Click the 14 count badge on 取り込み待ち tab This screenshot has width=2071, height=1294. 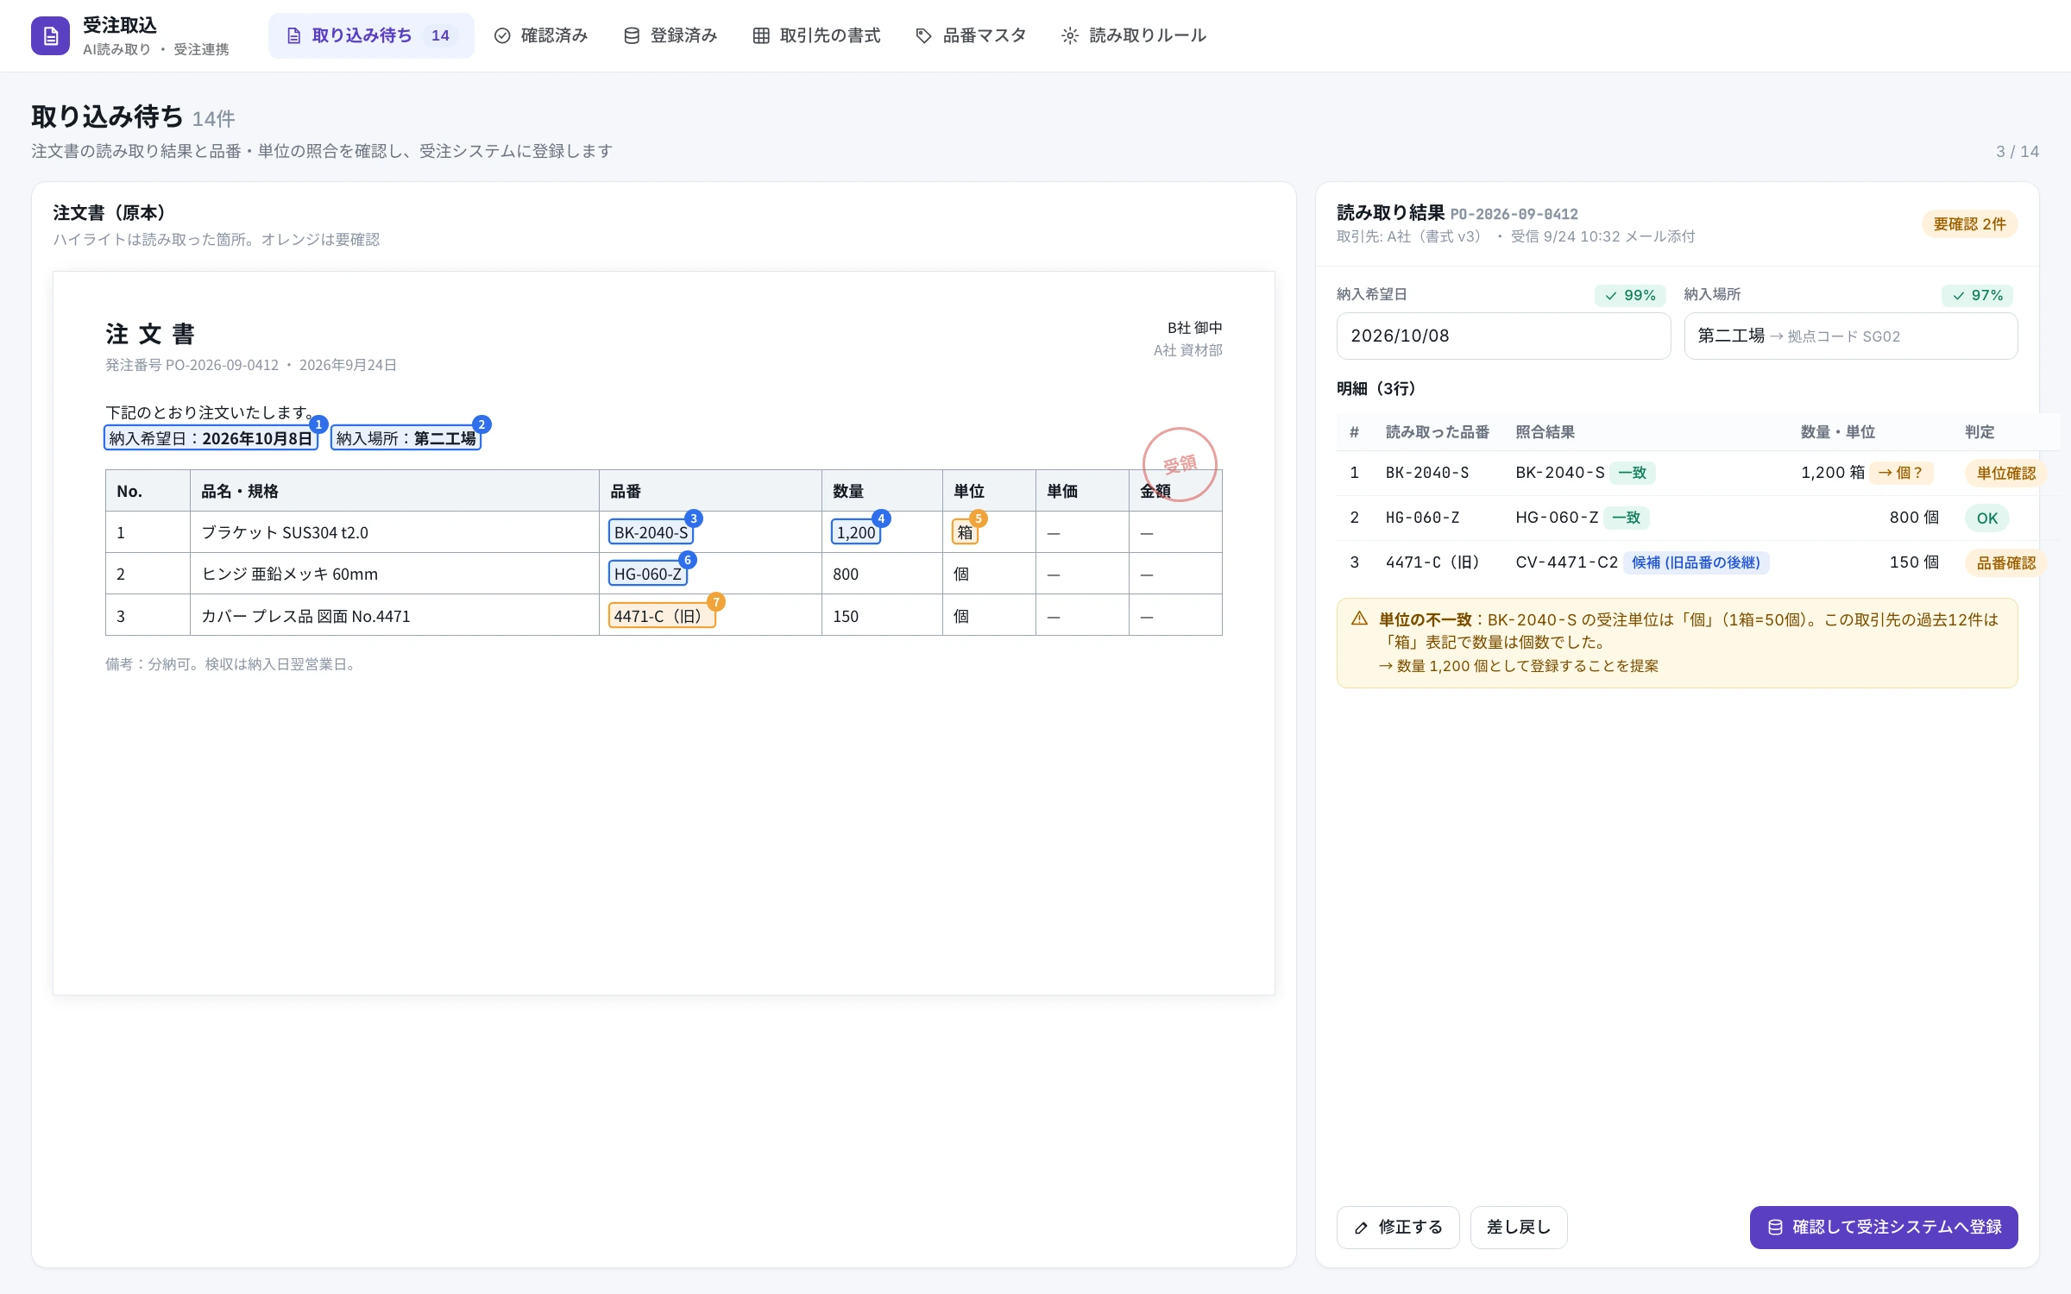coord(440,35)
